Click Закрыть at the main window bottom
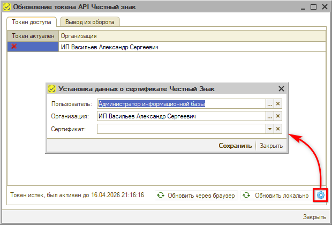Viewport: 332px width, 225px height. tap(314, 217)
